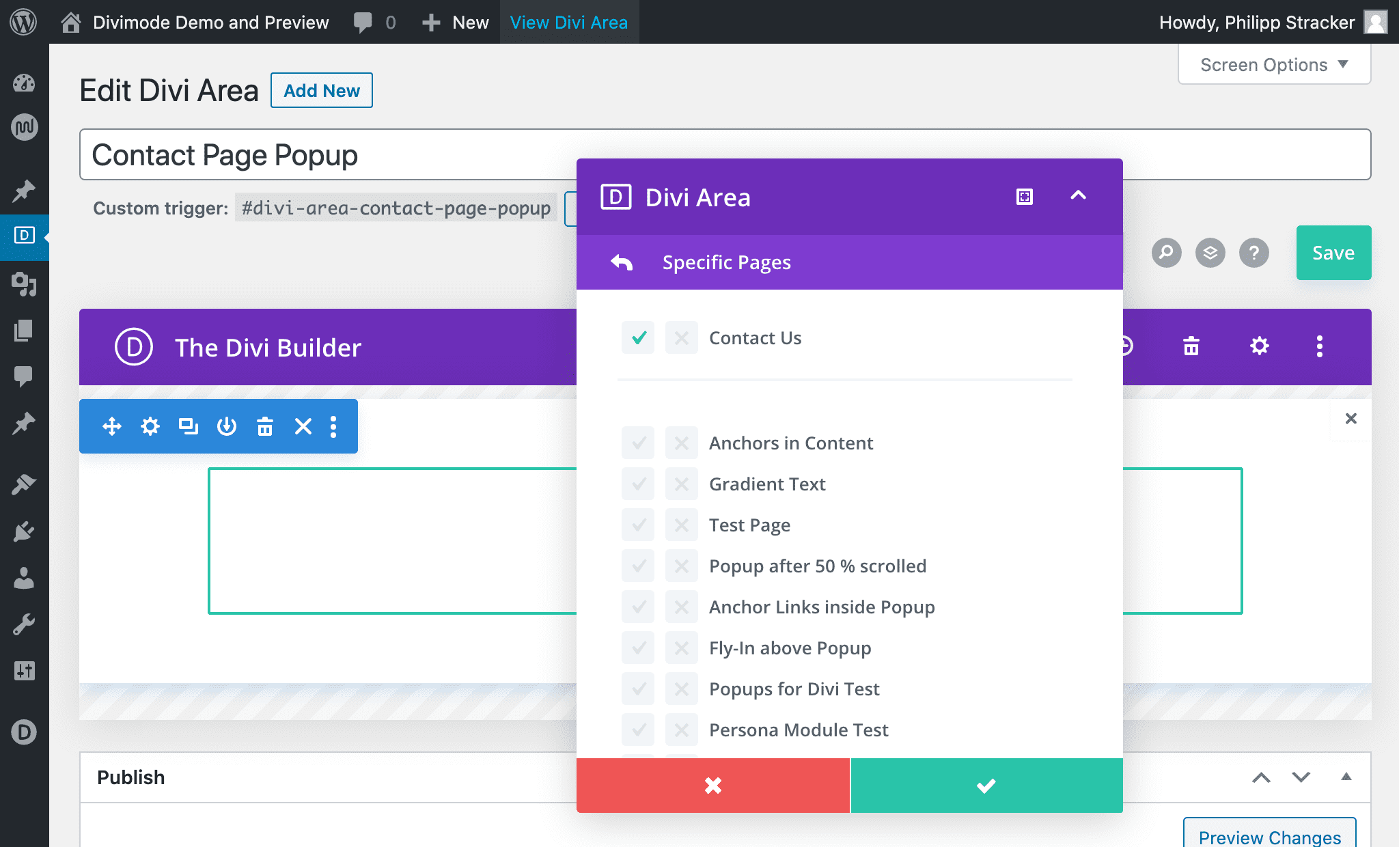
Task: Enable include checkmark for Gradient Text
Action: point(638,484)
